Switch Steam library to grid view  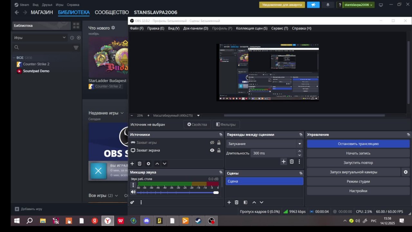coord(76,25)
